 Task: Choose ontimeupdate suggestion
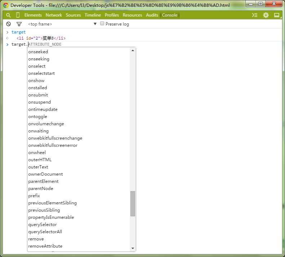(x=43, y=109)
